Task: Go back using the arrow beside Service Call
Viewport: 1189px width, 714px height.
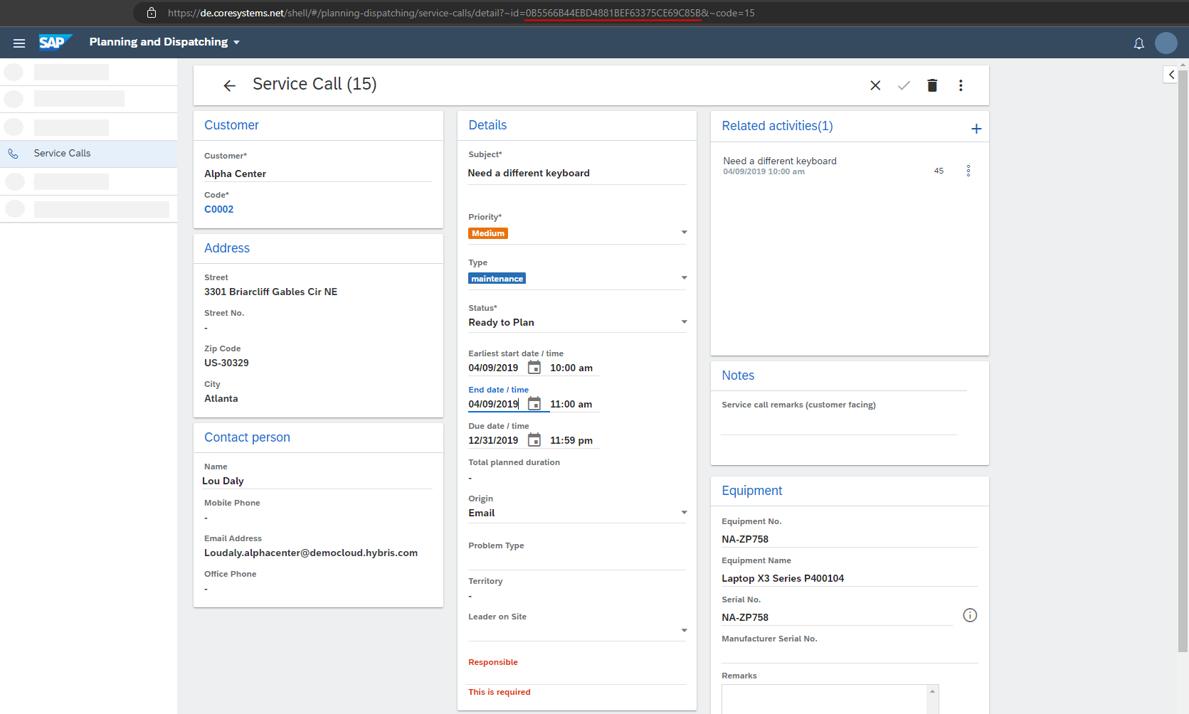Action: [229, 85]
